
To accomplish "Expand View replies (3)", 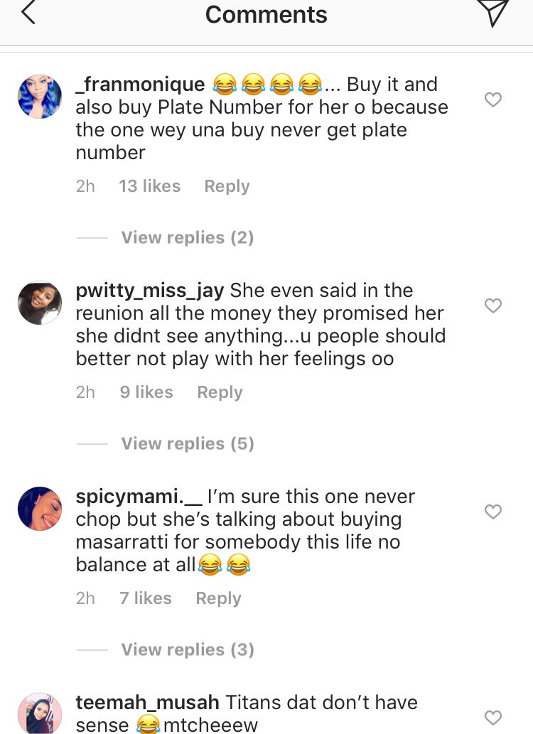I will point(187,649).
